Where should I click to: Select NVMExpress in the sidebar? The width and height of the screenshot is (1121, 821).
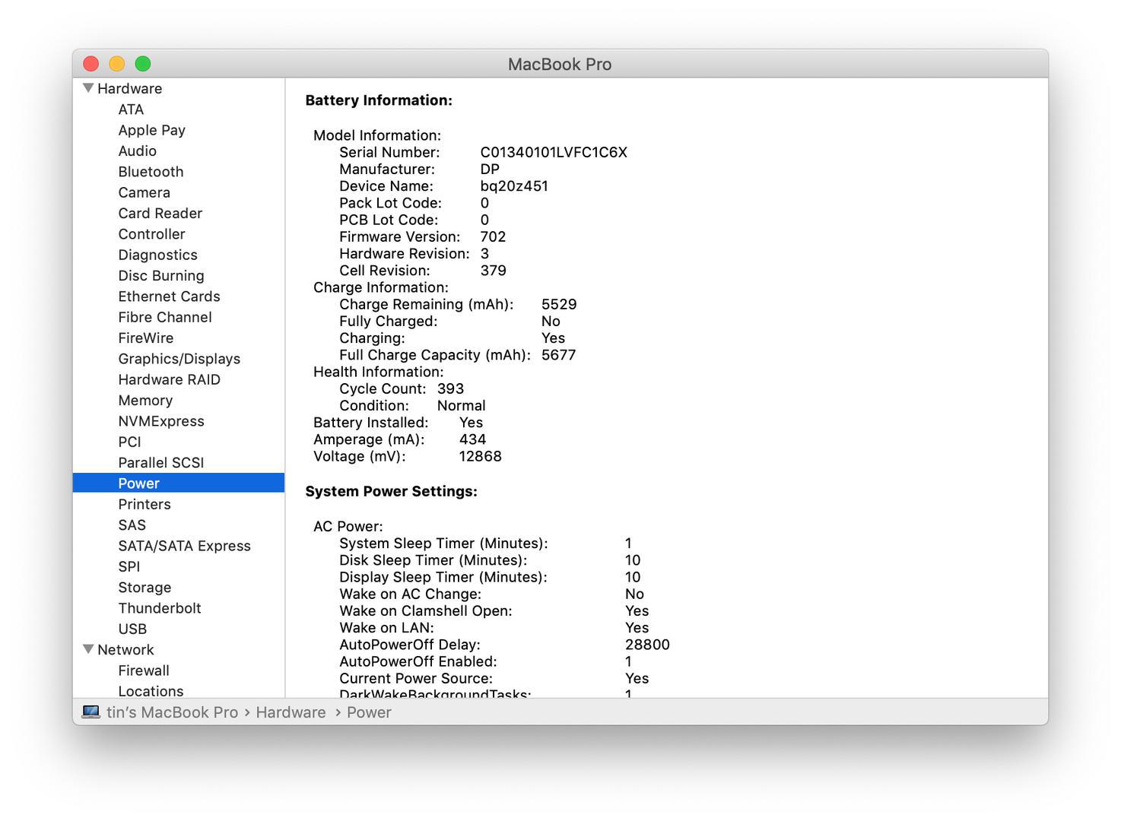pos(160,421)
